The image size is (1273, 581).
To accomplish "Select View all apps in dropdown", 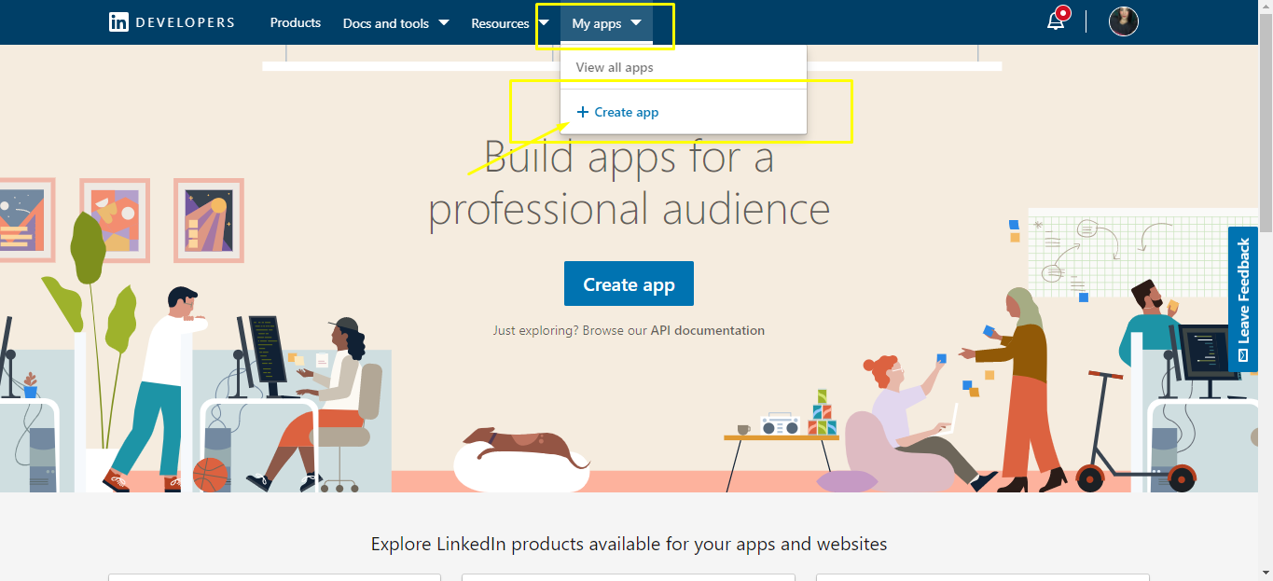I will click(x=615, y=67).
